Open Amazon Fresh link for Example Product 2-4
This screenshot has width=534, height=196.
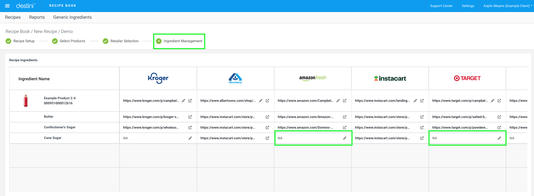pos(345,101)
